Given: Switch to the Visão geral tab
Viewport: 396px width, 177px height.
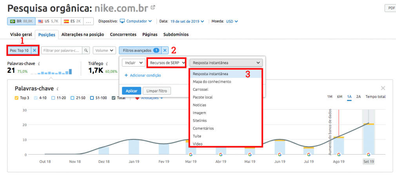Looking at the screenshot, I should click(x=21, y=34).
